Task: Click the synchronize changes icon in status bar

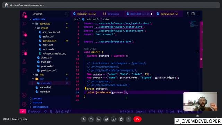Action: click(x=45, y=111)
